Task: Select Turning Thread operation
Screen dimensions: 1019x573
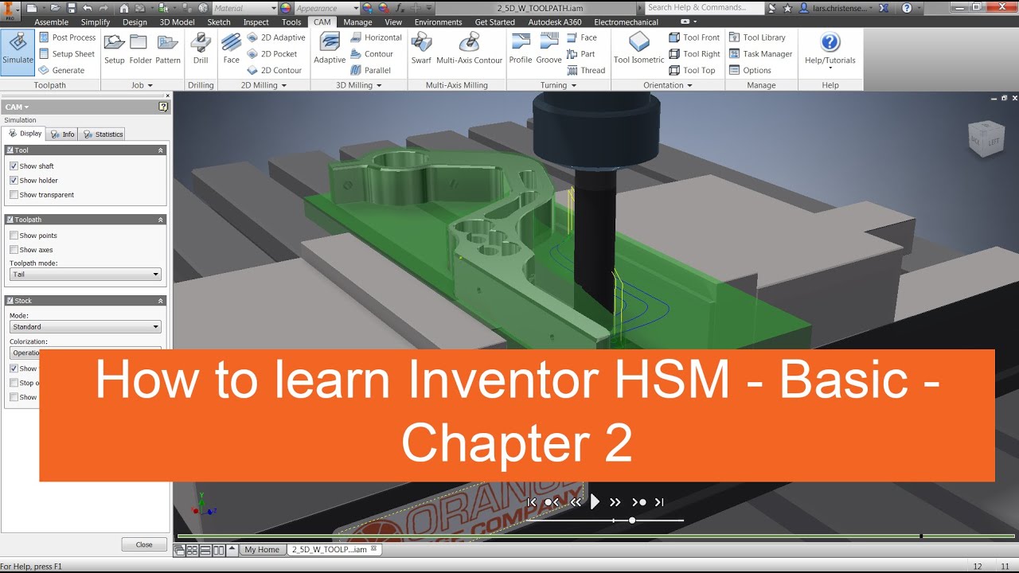Action: point(586,70)
